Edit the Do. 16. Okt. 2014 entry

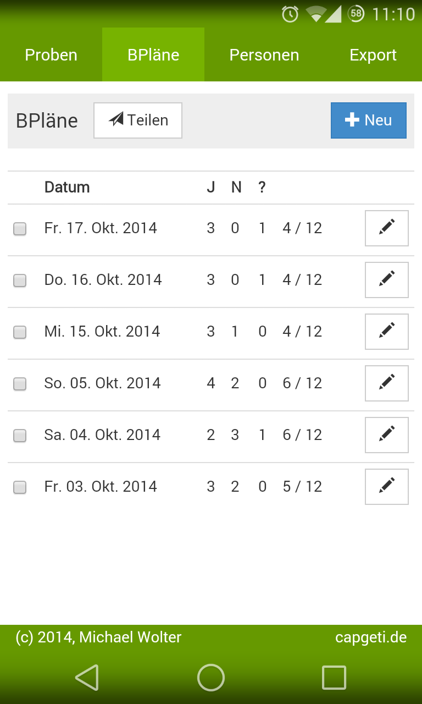click(387, 280)
